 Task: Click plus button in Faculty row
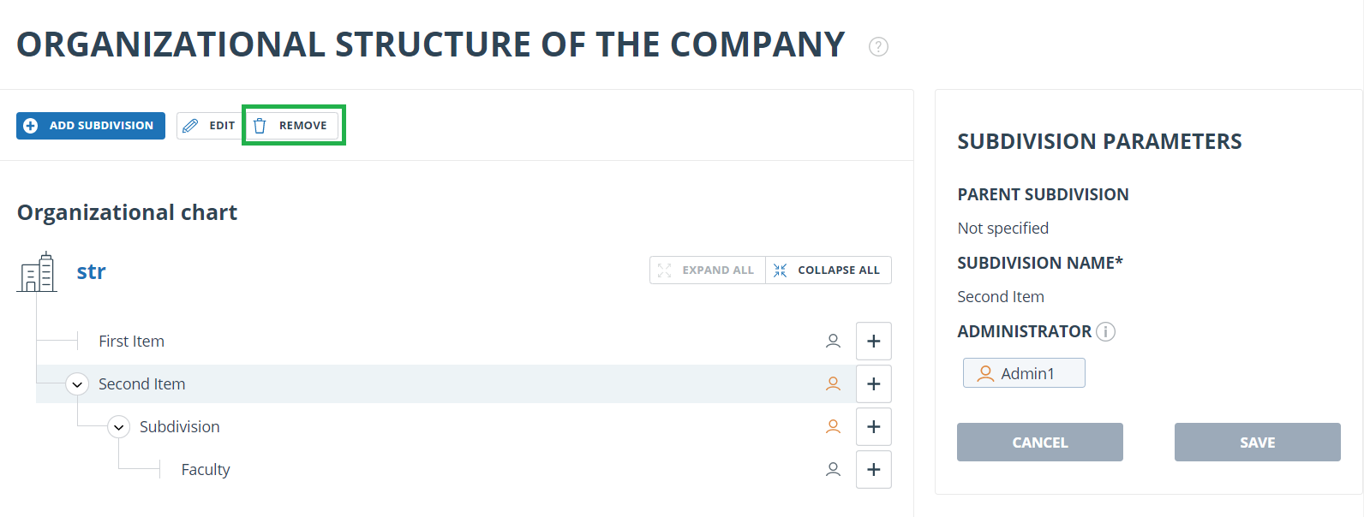point(874,469)
